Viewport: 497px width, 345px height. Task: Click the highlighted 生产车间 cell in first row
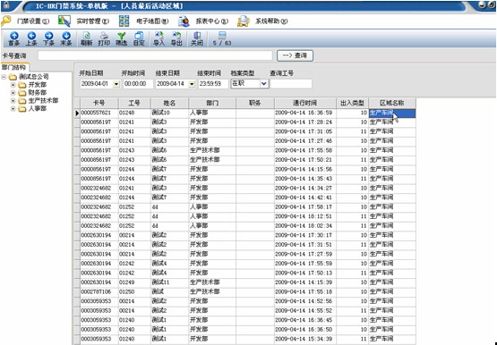(392, 114)
